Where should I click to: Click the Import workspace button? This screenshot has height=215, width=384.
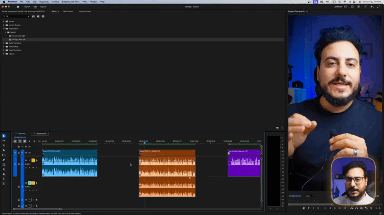(27, 7)
